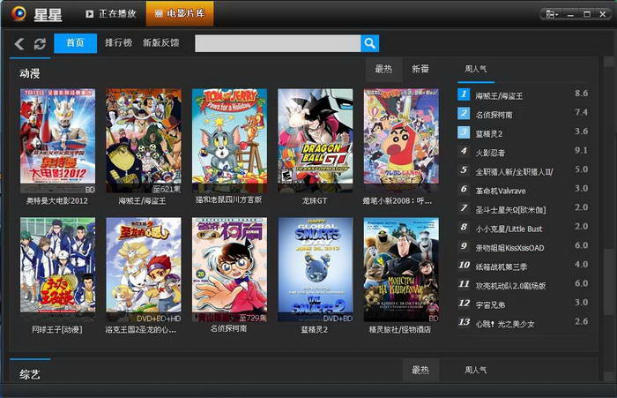Viewport: 617px width, 398px height.
Task: Click the title 精灵旅社/怪物酒店
Action: (x=400, y=329)
